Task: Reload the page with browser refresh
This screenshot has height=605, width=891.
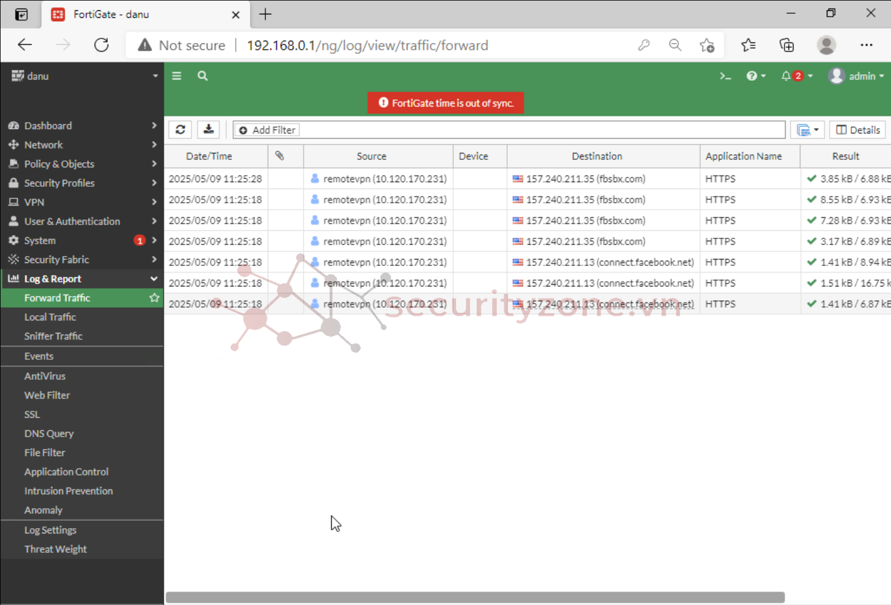Action: point(101,45)
